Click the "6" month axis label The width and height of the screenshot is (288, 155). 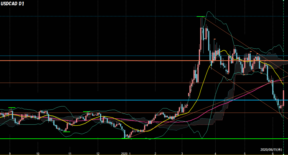(273, 154)
